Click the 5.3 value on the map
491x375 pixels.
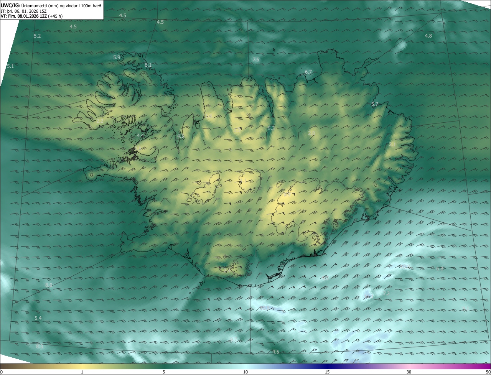pos(271,128)
